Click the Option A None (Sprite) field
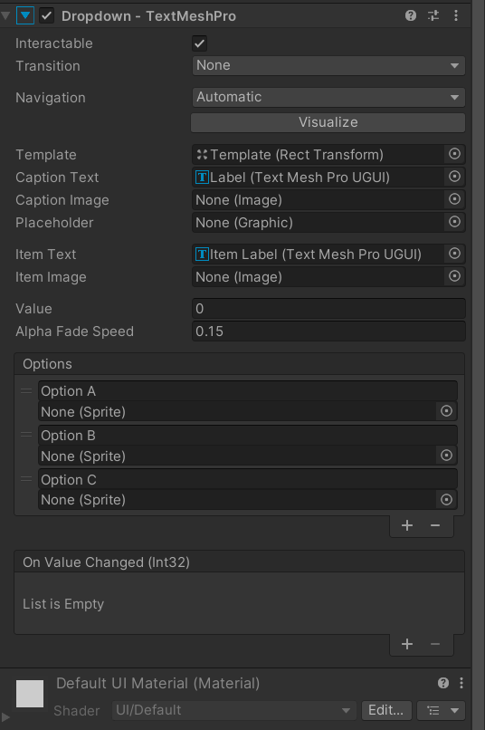This screenshot has width=485, height=730. coord(237,411)
